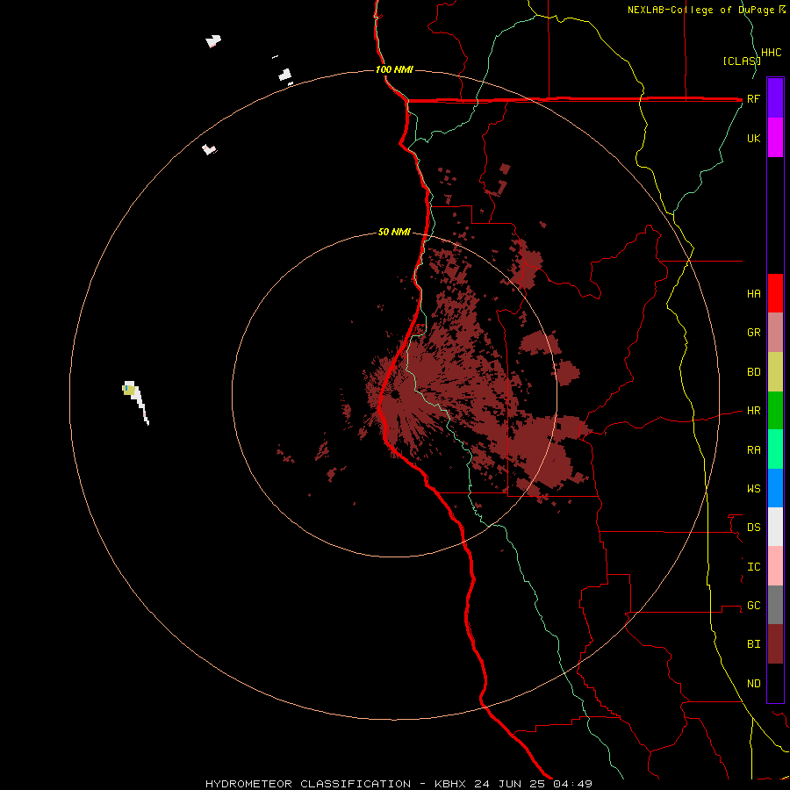Select the BD yellow legend swatch
790x790 pixels.
click(x=775, y=372)
